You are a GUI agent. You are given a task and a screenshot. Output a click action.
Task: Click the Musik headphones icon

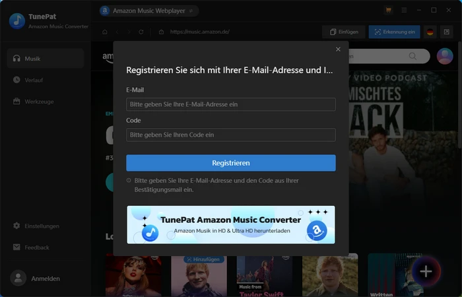tap(16, 58)
